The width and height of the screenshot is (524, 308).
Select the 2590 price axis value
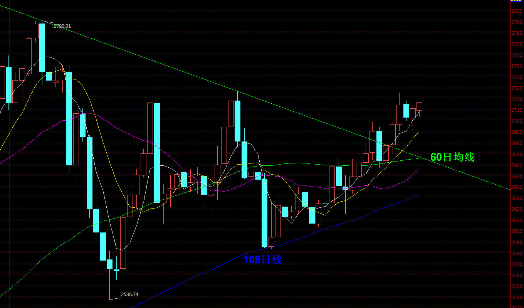(517, 242)
